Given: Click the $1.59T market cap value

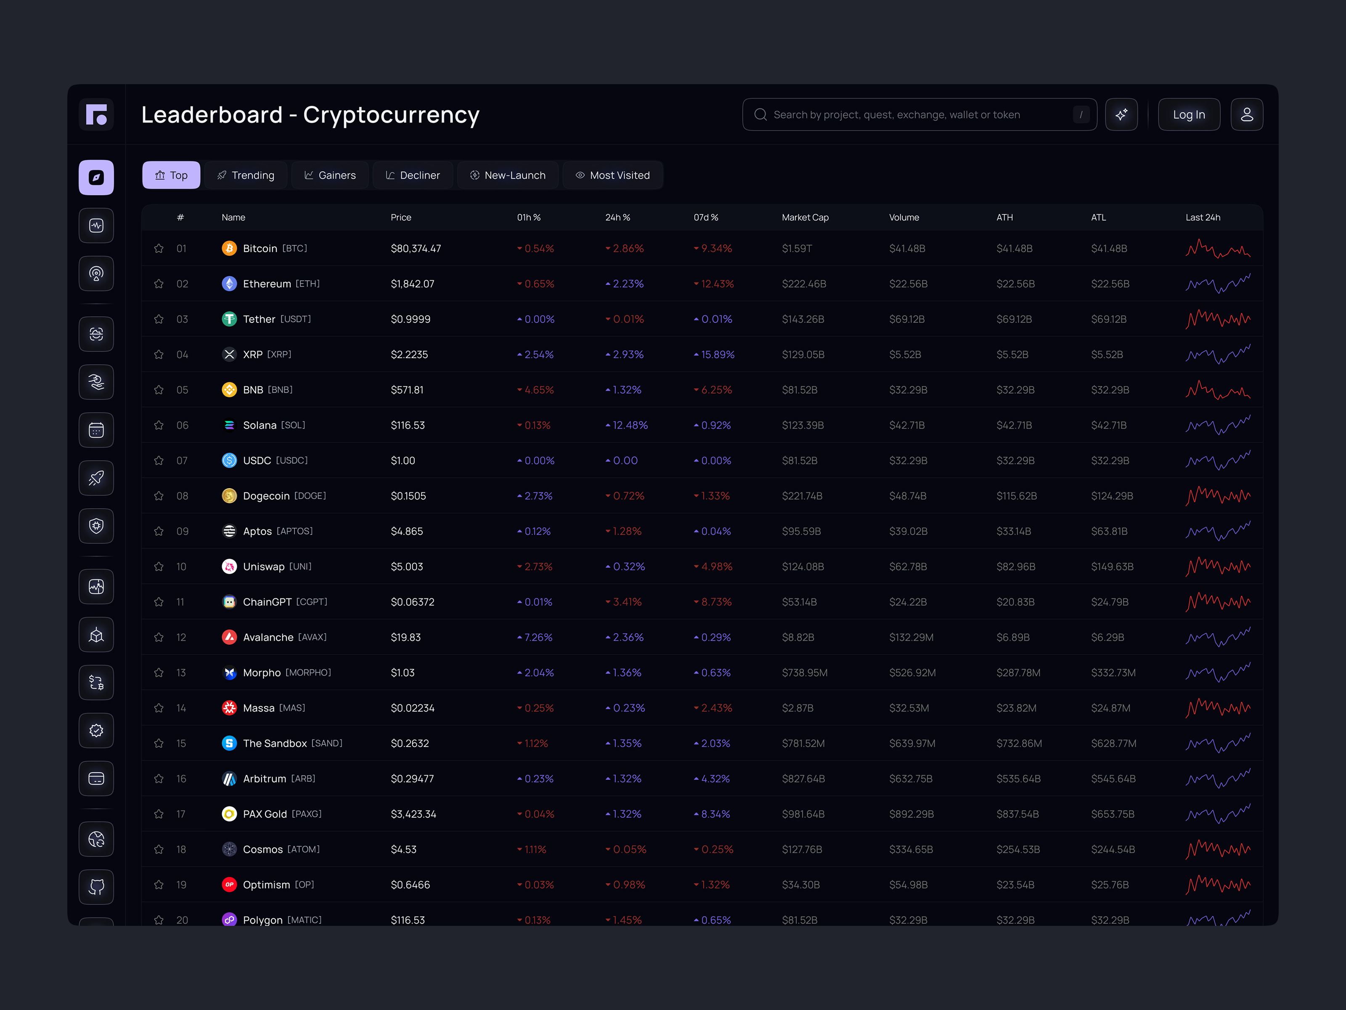Looking at the screenshot, I should click(797, 248).
